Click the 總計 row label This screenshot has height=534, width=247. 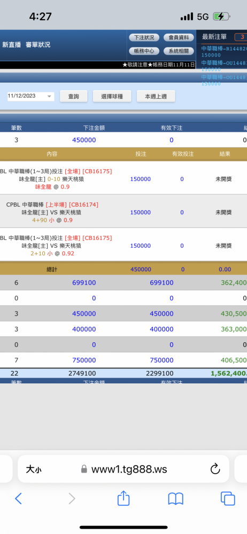click(52, 269)
